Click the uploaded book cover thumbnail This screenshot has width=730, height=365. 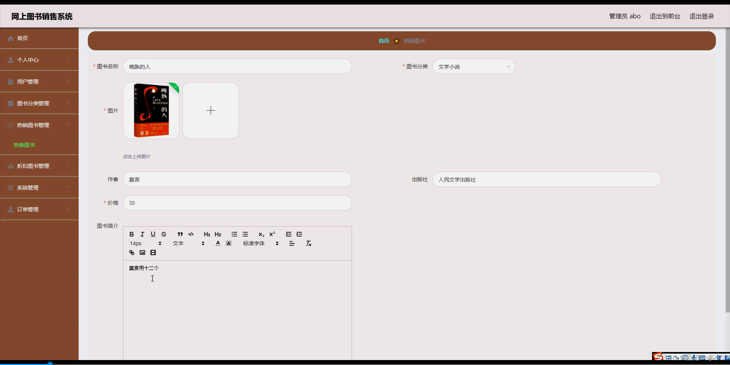click(x=151, y=111)
